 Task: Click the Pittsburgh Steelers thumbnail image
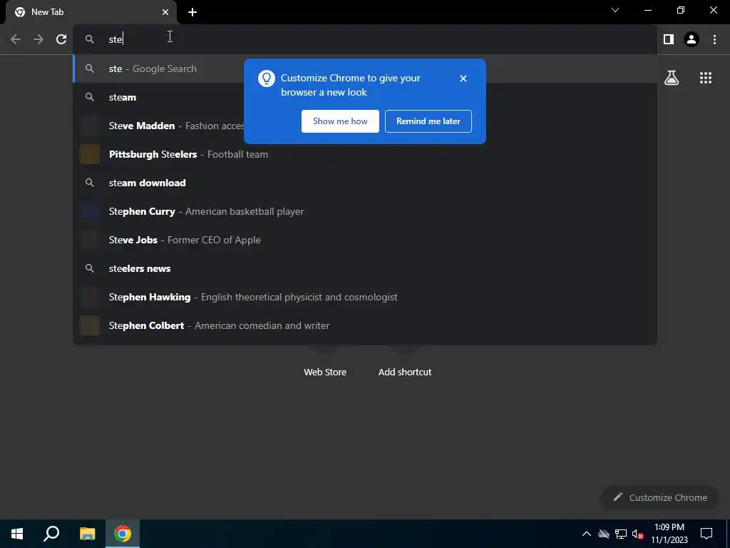tap(90, 154)
